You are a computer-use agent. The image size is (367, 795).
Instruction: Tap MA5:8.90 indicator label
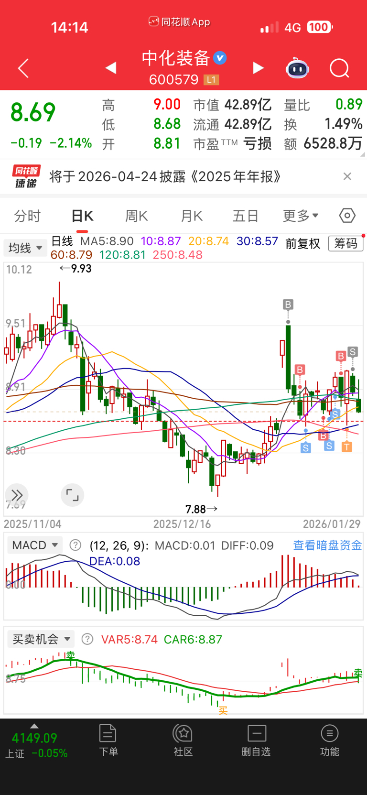pyautogui.click(x=107, y=241)
